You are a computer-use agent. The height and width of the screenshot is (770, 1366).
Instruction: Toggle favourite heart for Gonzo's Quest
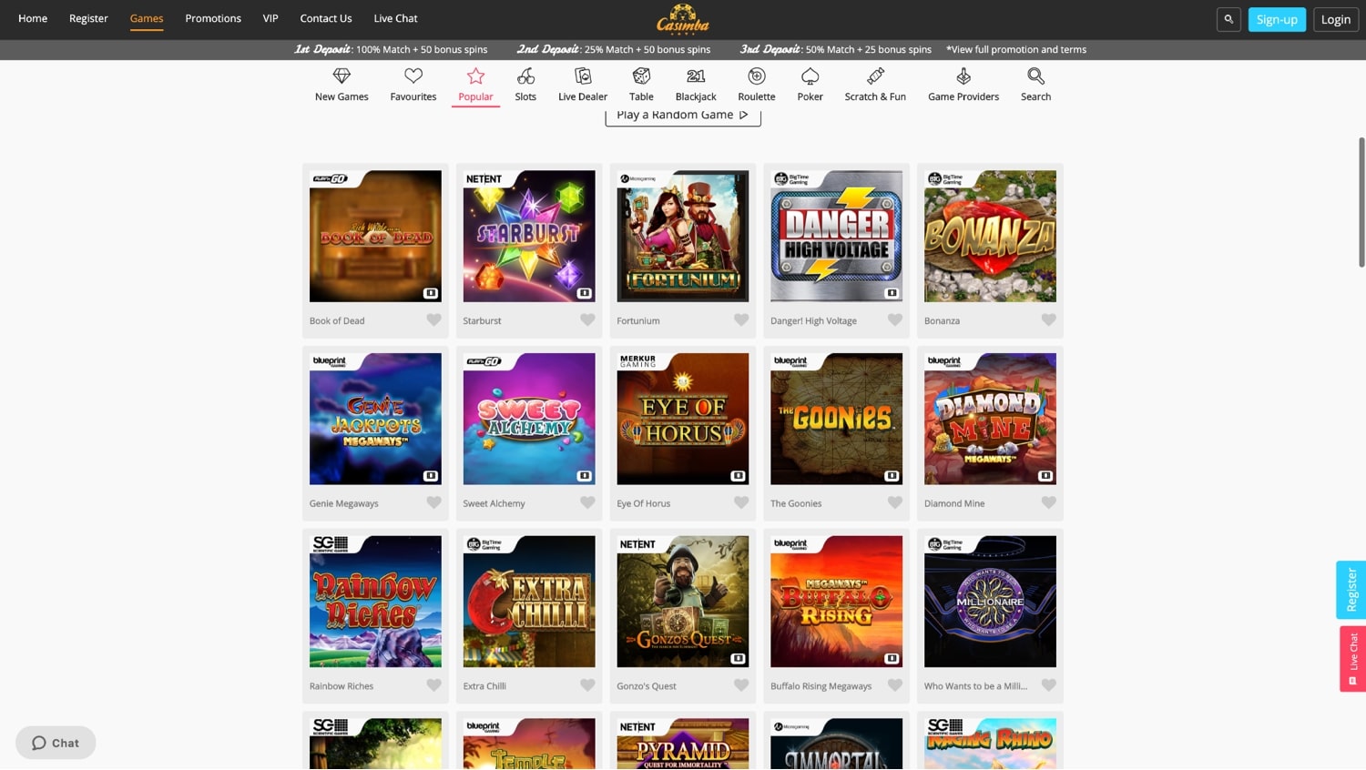click(741, 685)
